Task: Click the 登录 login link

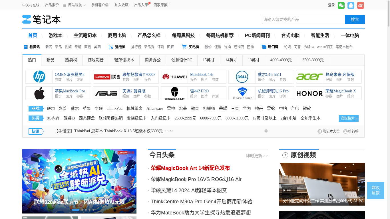Action: point(331,5)
